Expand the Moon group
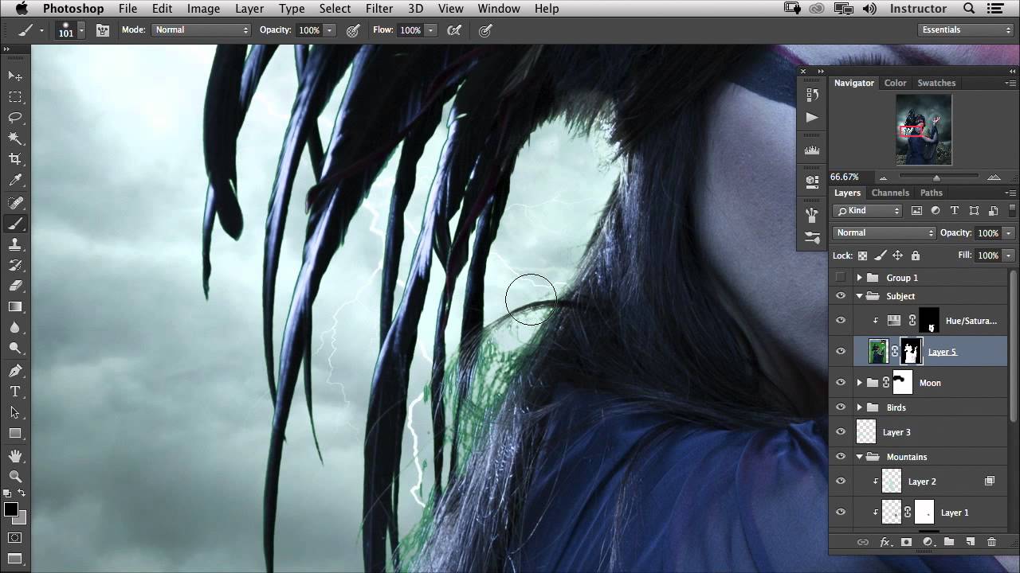 click(859, 383)
